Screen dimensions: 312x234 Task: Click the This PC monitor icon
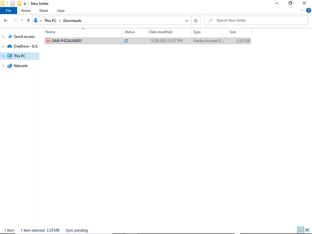[10, 56]
